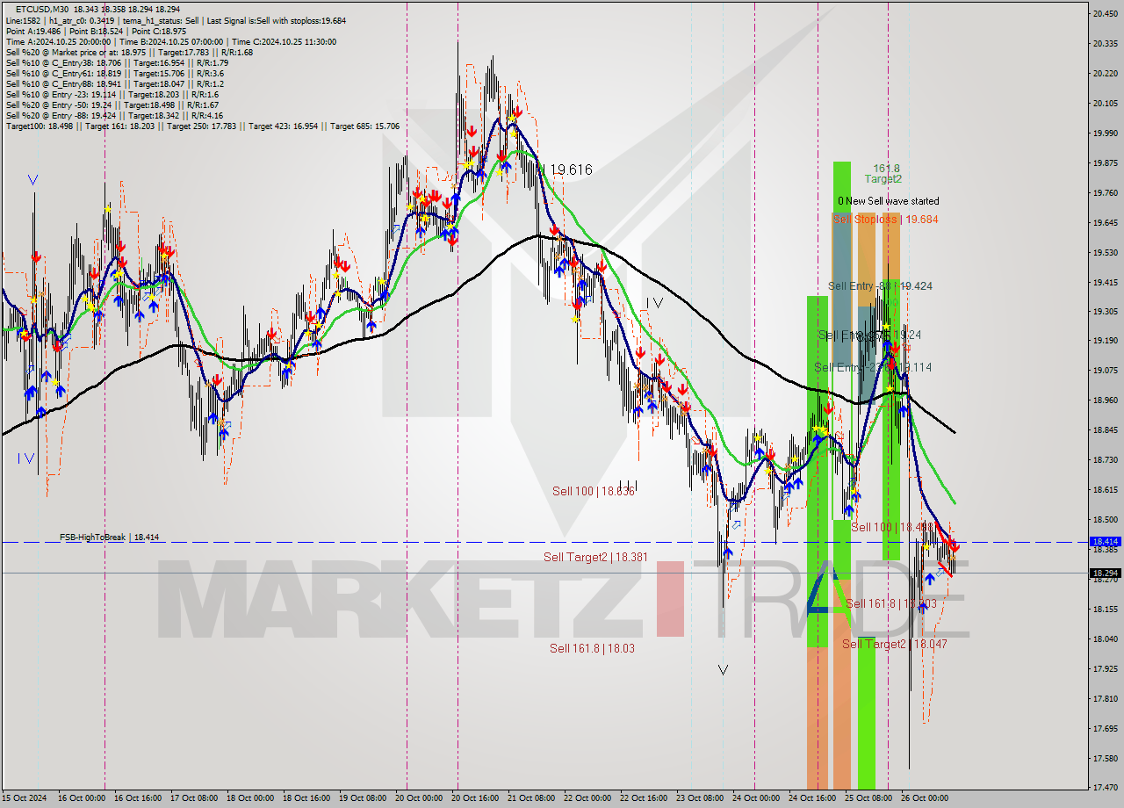Screen dimensions: 1124x808
Task: Click the 19.530 price axis tick
Action: pos(1104,253)
